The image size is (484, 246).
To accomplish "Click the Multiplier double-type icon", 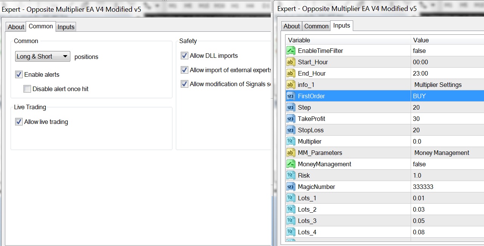I will (290, 141).
